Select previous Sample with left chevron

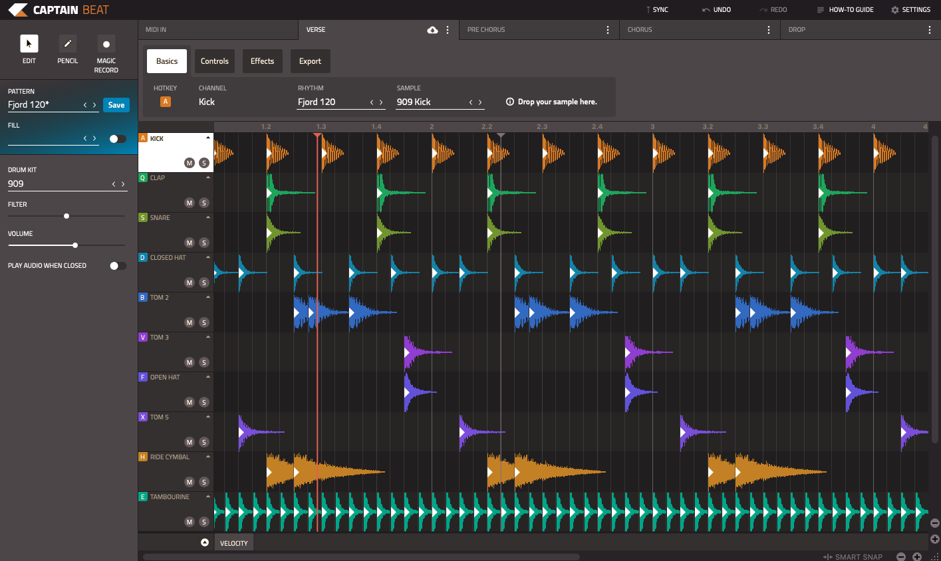pos(471,102)
